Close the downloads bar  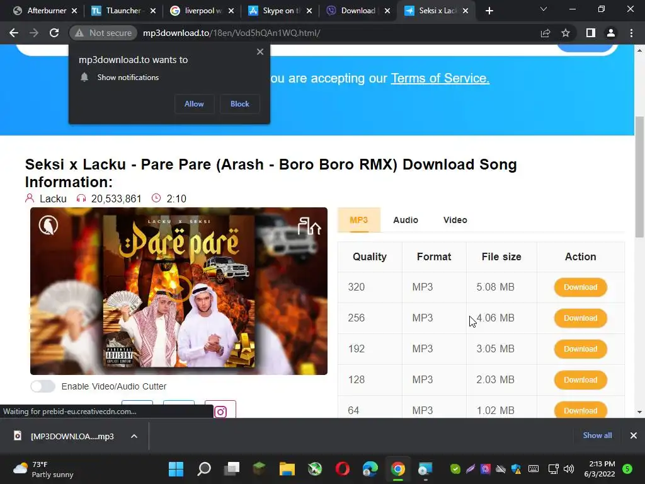pyautogui.click(x=634, y=435)
